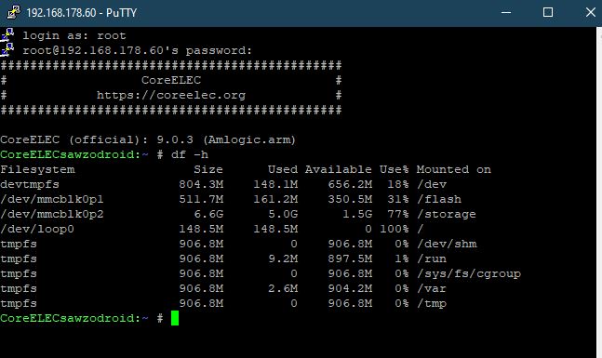
Task: Click the 'devtmpfs' filesystem name
Action: [30, 184]
